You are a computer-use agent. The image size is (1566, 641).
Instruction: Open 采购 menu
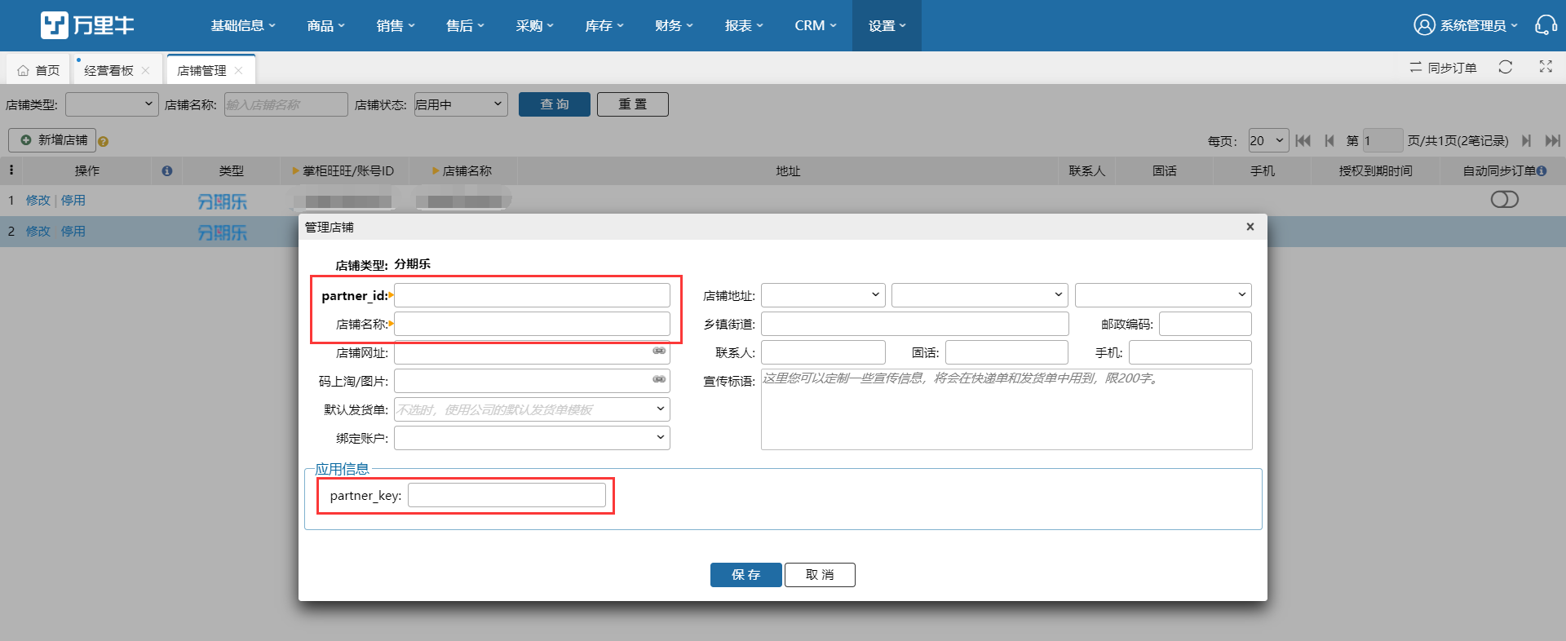pos(535,25)
